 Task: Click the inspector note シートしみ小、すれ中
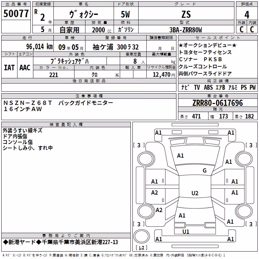click(28, 148)
